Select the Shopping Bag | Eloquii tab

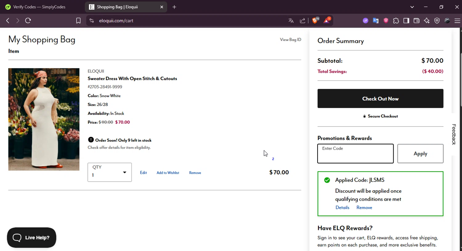point(126,7)
